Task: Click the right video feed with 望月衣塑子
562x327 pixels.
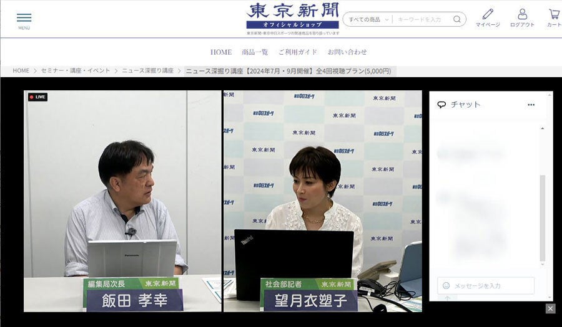Action: pyautogui.click(x=323, y=201)
